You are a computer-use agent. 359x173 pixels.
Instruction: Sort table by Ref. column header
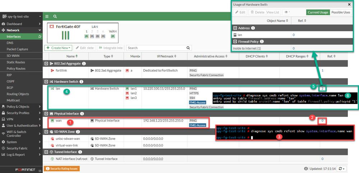coord(332,56)
